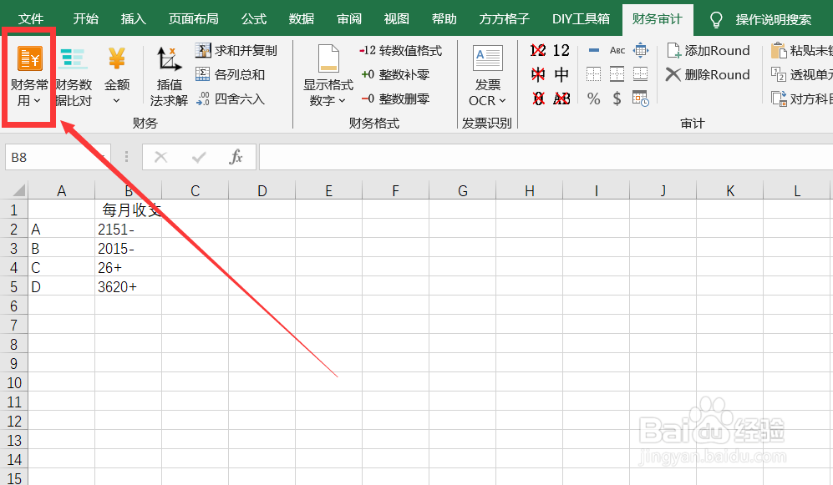This screenshot has width=833, height=485.
Task: Switch to 开始 tab
Action: click(x=86, y=19)
